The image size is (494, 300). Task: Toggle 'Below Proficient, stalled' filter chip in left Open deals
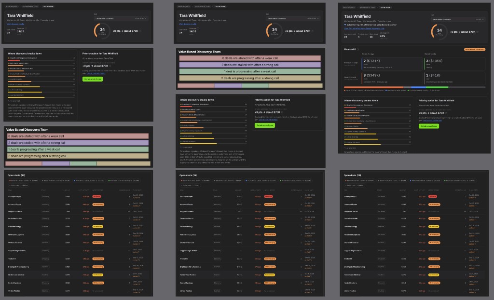pyautogui.click(x=23, y=180)
